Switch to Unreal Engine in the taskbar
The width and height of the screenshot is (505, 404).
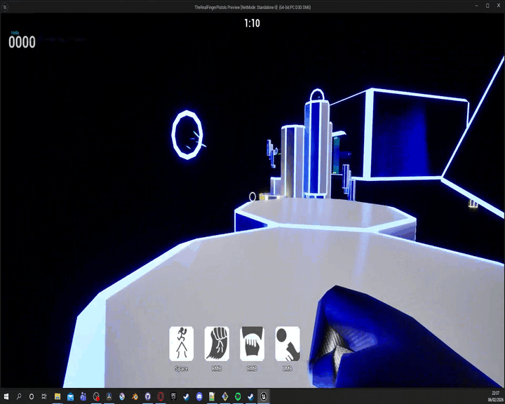(264, 397)
